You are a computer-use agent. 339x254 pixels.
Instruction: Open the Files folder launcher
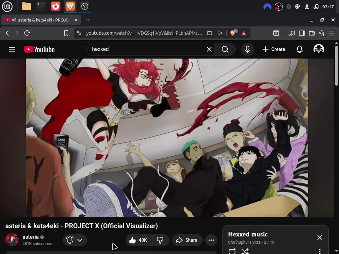click(26, 6)
